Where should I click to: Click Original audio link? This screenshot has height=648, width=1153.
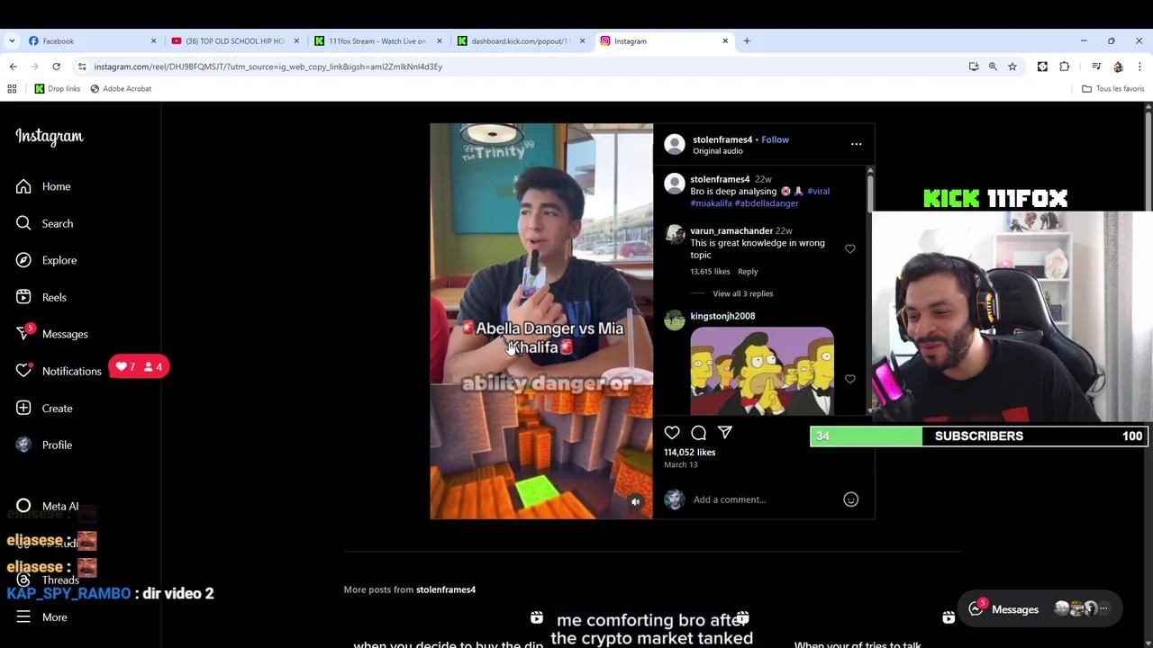pos(718,151)
